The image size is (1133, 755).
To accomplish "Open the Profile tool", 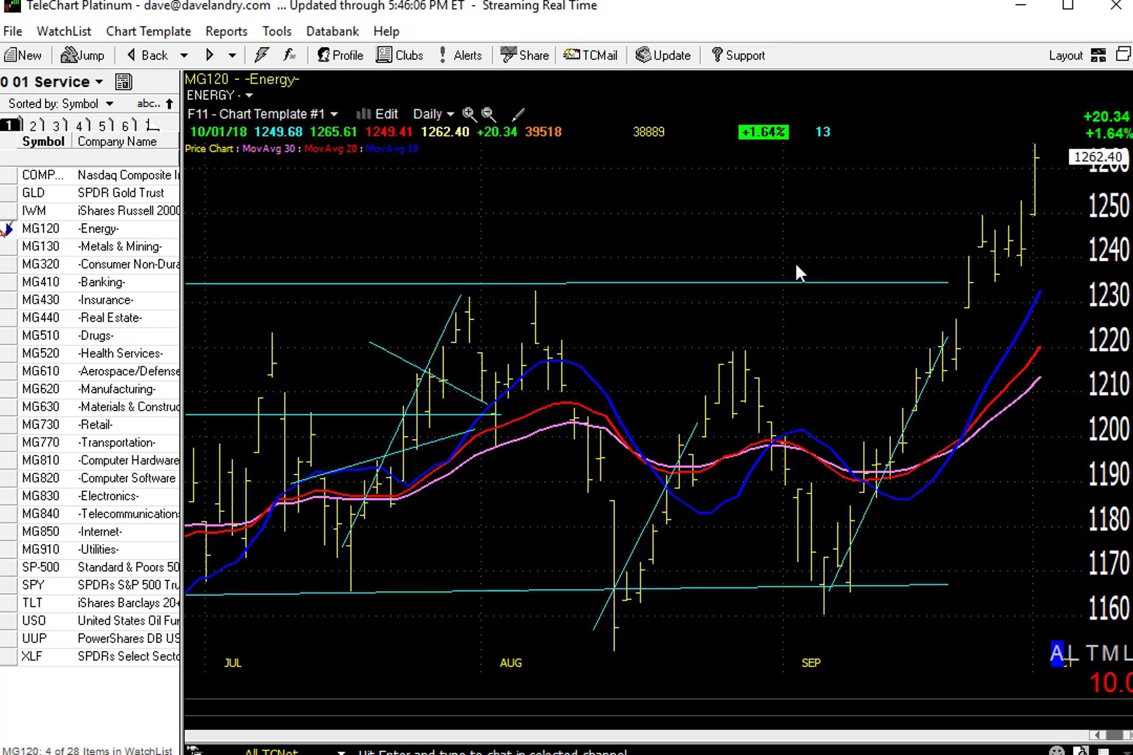I will click(x=339, y=55).
